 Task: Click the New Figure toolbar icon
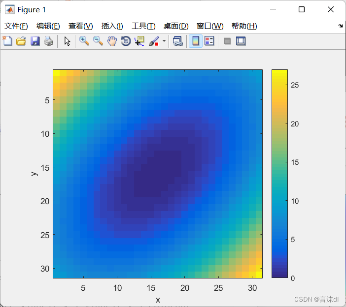(x=7, y=41)
